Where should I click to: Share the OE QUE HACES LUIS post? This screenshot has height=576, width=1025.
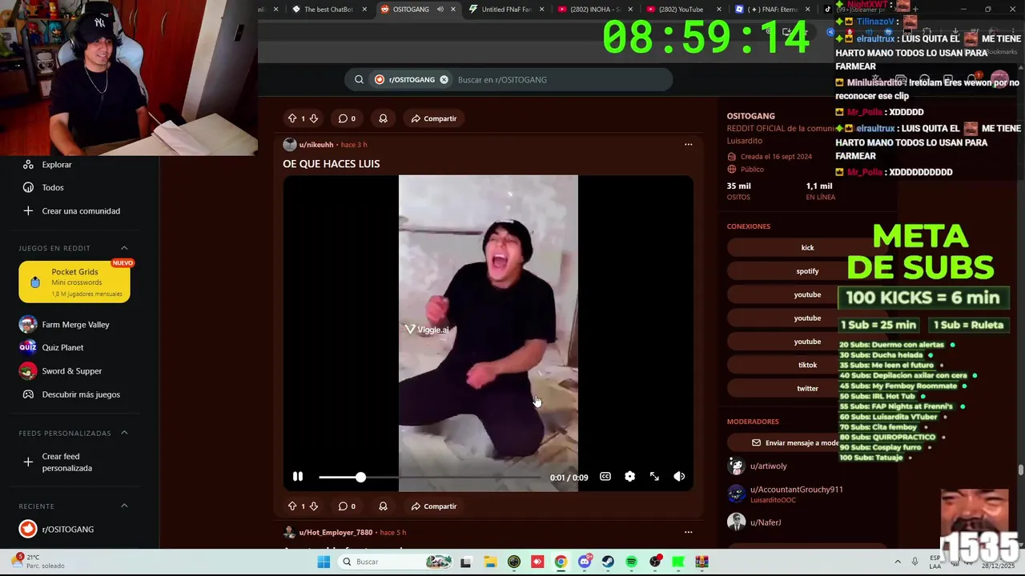coord(434,506)
